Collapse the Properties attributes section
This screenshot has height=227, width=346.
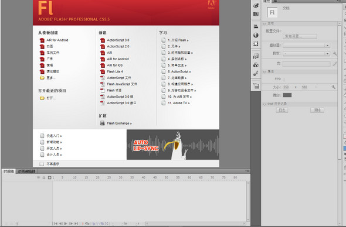point(264,71)
